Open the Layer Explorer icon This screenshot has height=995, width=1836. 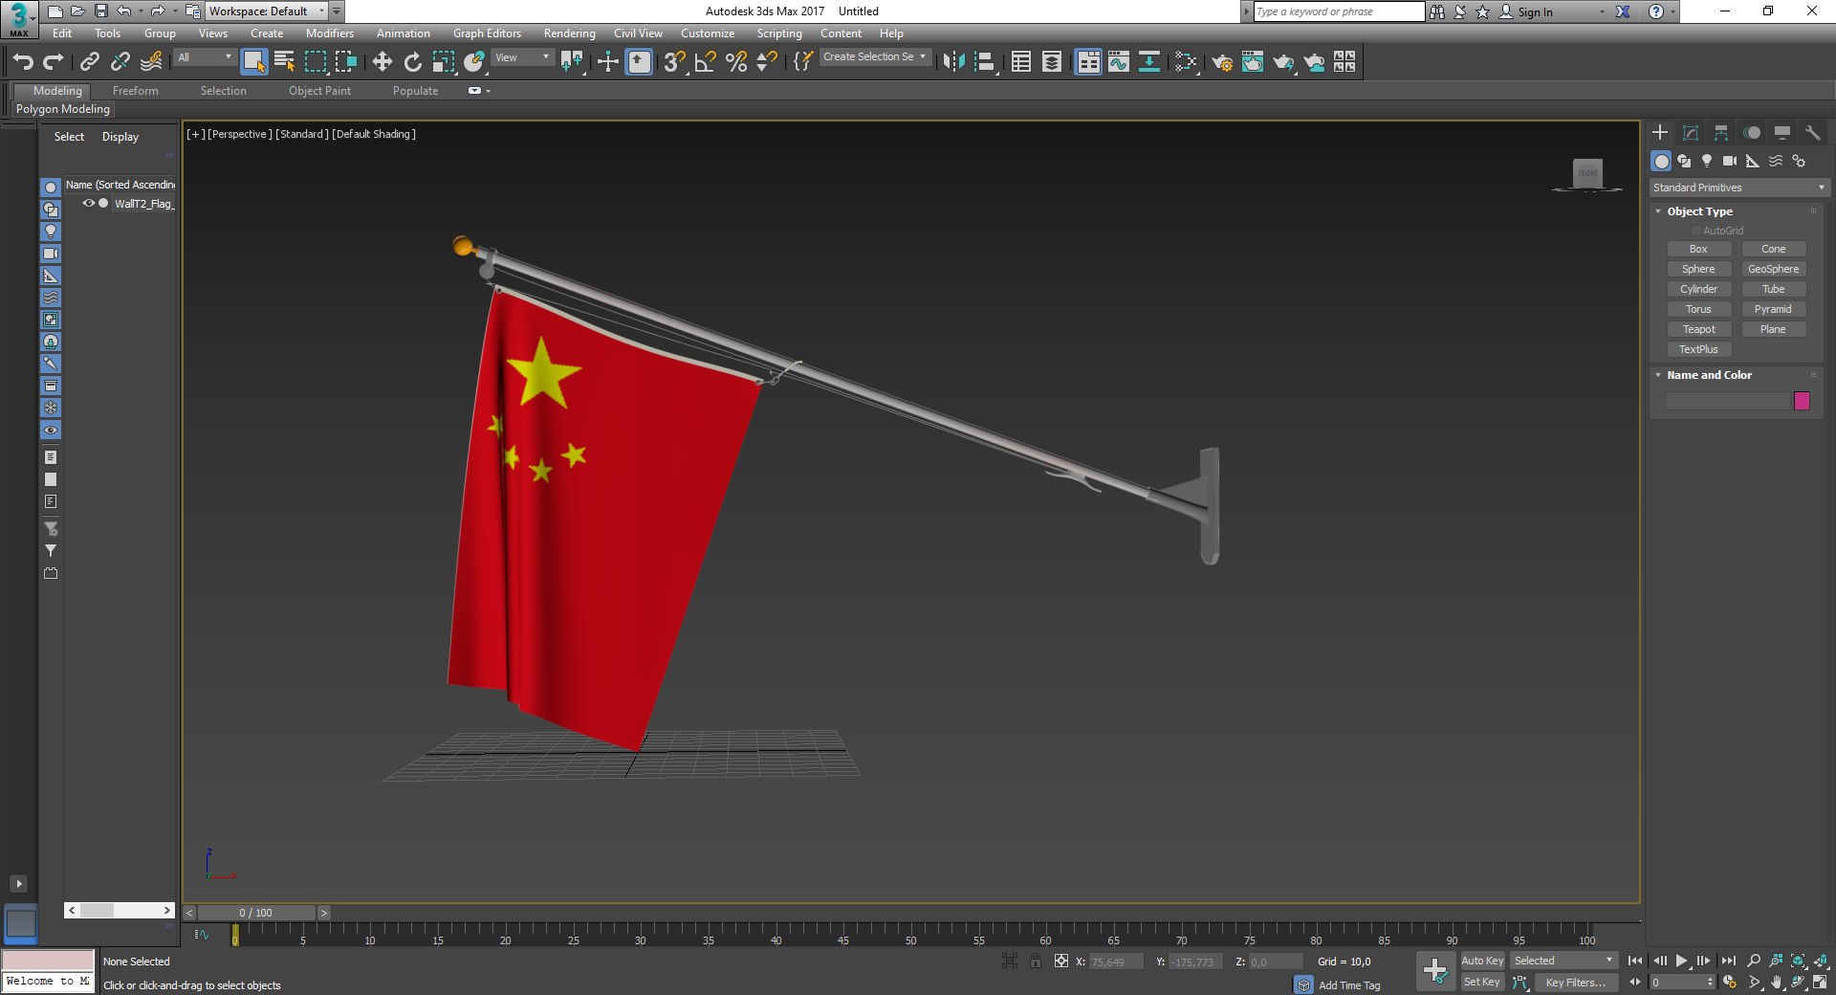click(1051, 61)
